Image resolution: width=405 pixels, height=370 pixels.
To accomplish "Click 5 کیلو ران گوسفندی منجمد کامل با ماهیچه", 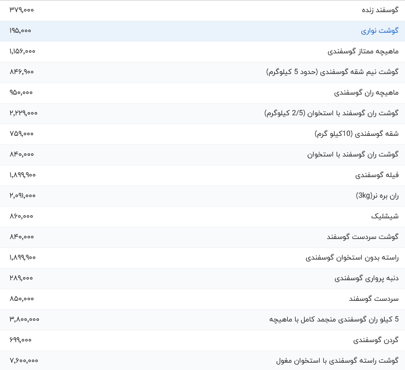I will tap(334, 319).
